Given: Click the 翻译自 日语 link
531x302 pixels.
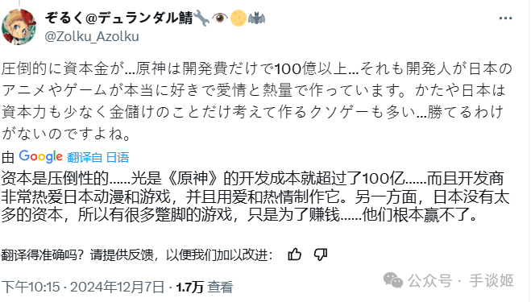Looking at the screenshot, I should (x=98, y=157).
